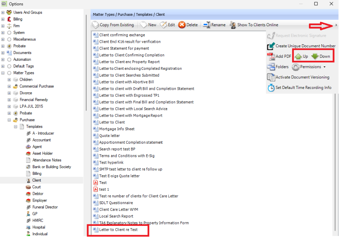Click the Show To Clients Online icon
Screen dimensions: 339x242
(233, 25)
